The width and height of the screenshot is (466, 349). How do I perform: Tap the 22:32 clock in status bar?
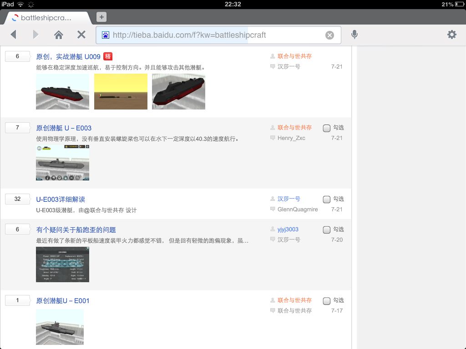tap(233, 4)
